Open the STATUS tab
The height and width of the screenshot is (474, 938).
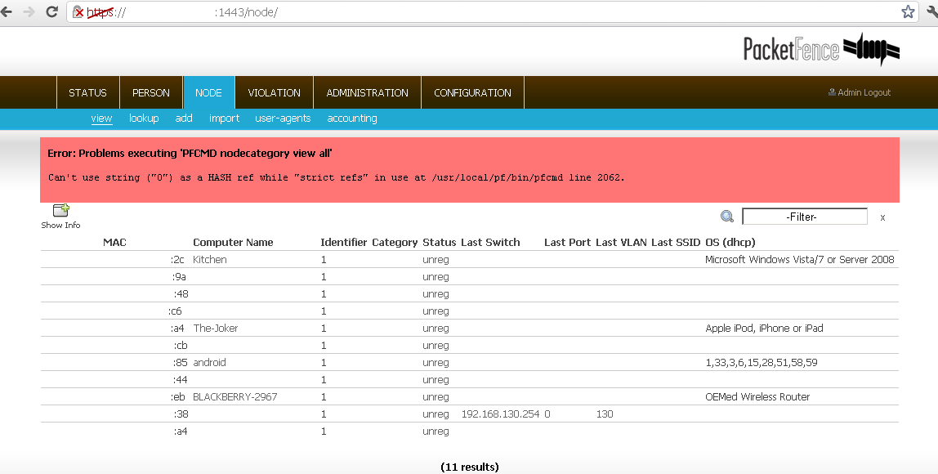tap(87, 93)
